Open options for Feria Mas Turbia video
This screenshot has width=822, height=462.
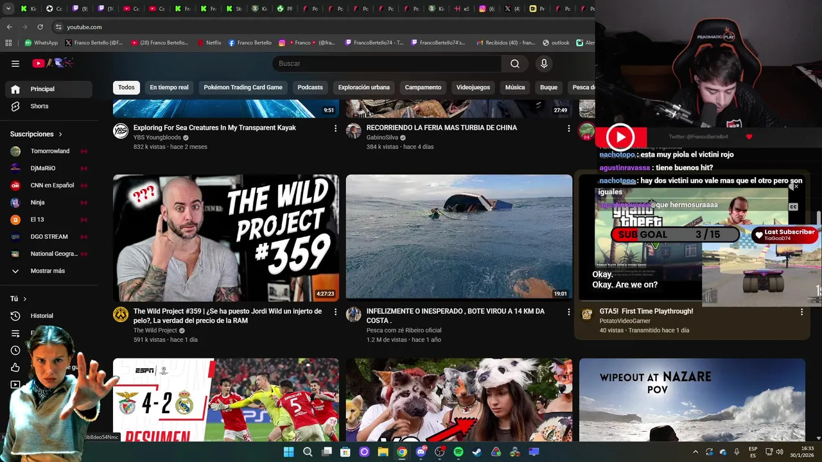click(x=568, y=128)
